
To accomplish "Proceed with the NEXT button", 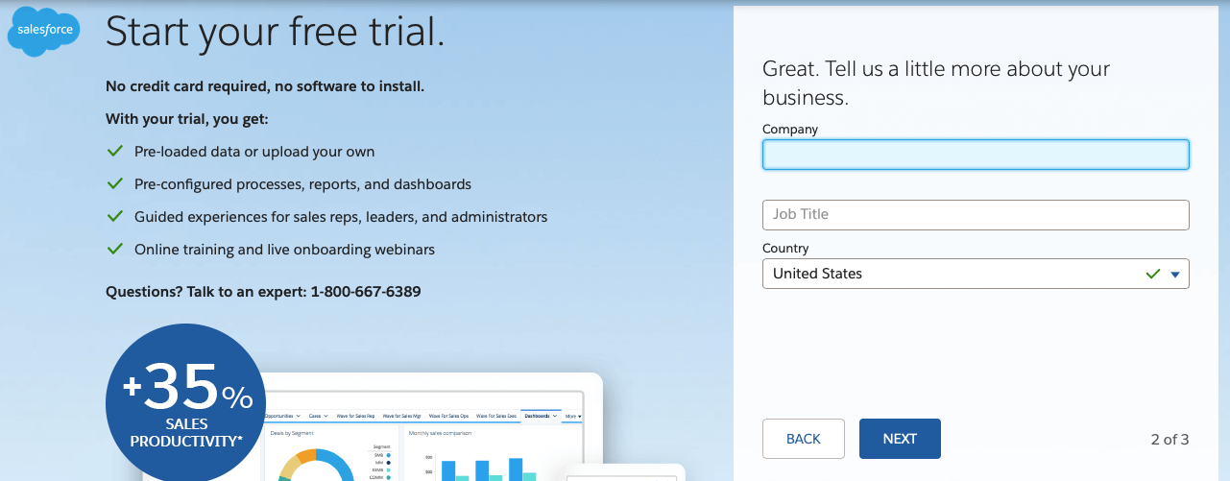I will (x=900, y=439).
